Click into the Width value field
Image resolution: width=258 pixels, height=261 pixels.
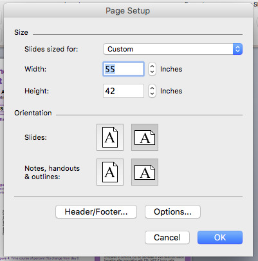tap(124, 69)
